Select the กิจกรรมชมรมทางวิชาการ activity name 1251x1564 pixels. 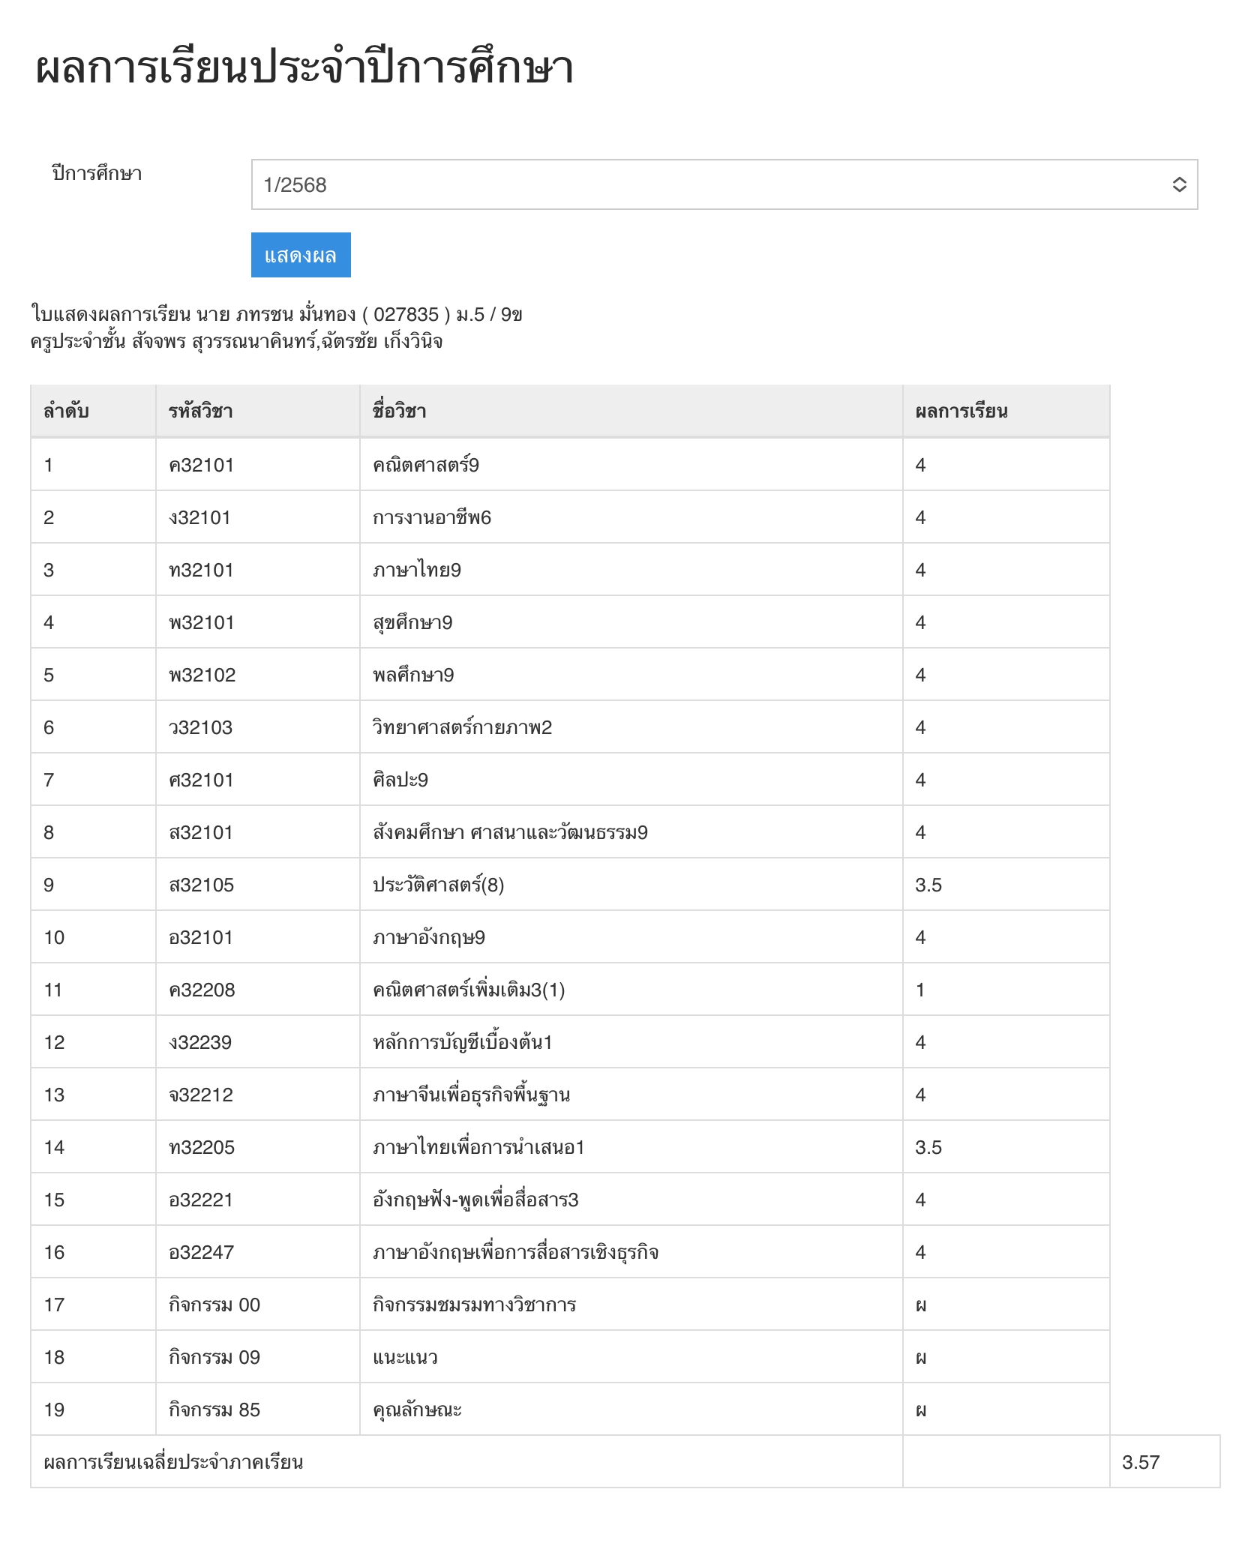coord(474,1305)
